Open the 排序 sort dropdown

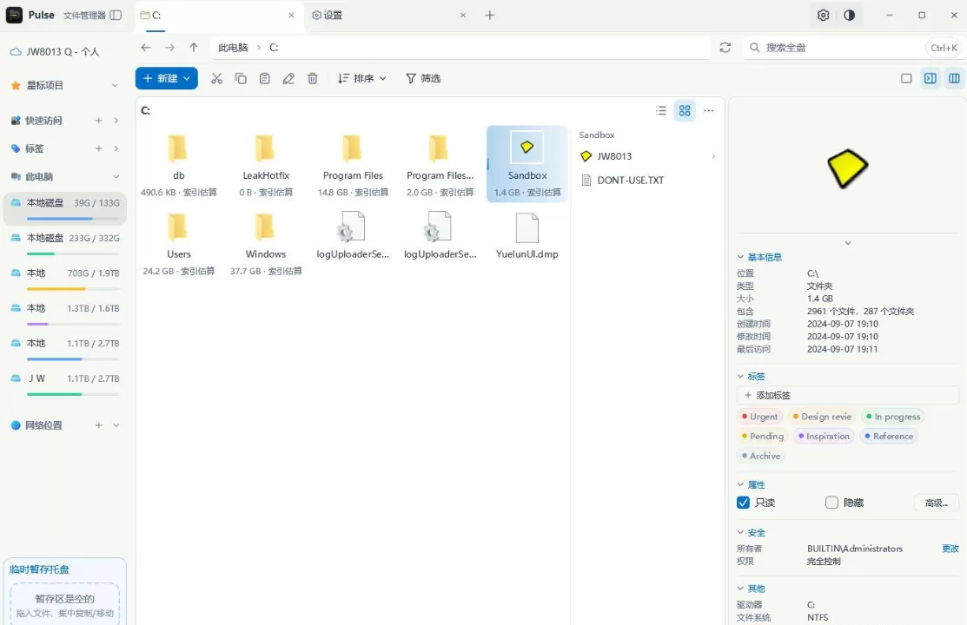point(362,78)
